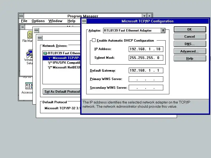Cancel the TCP/IP Configuration dialog
211x158 pixels.
point(190,37)
